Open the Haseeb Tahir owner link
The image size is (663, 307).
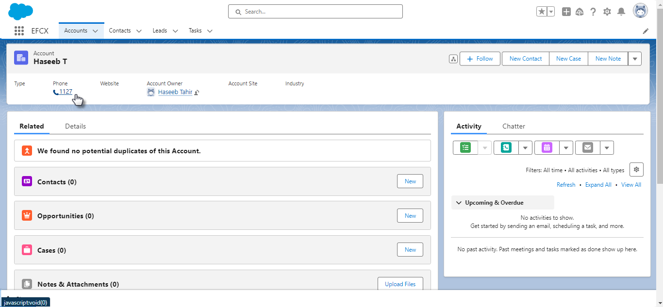175,92
